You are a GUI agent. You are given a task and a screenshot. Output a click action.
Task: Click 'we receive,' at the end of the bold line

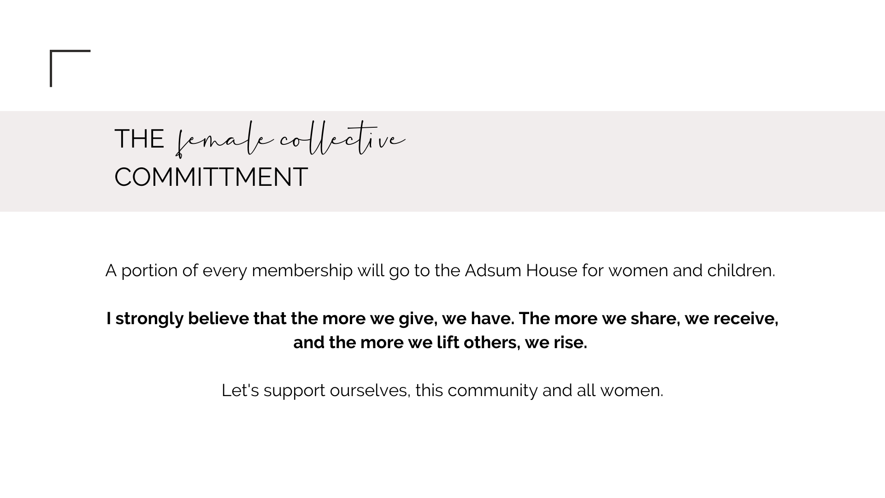[732, 319]
